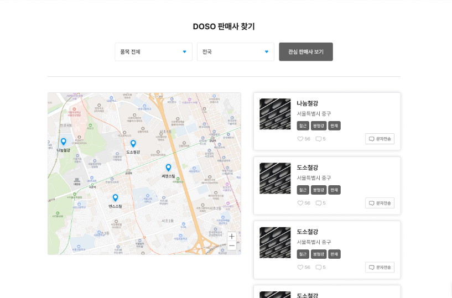Zoom out the map with minus button
The image size is (452, 298).
click(231, 245)
